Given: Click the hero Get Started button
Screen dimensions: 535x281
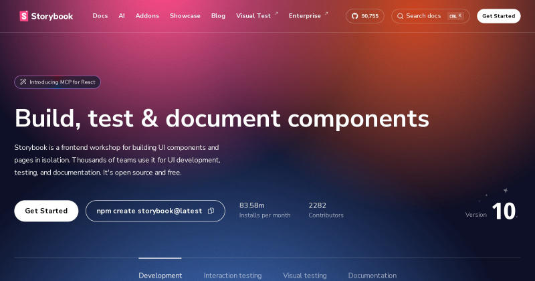Looking at the screenshot, I should (46, 211).
